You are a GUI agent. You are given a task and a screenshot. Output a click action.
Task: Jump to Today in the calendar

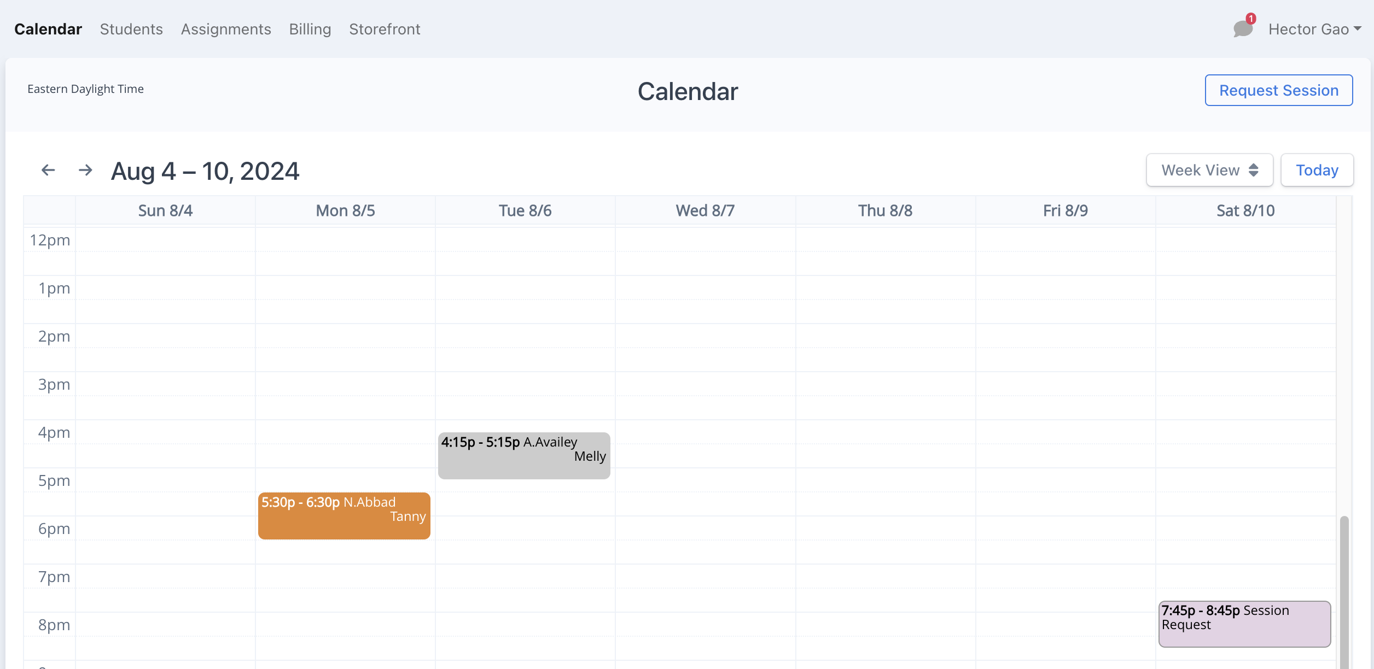(1317, 170)
